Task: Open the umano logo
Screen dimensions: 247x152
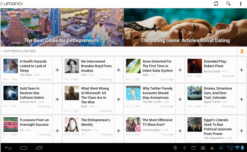Action: [14, 4]
